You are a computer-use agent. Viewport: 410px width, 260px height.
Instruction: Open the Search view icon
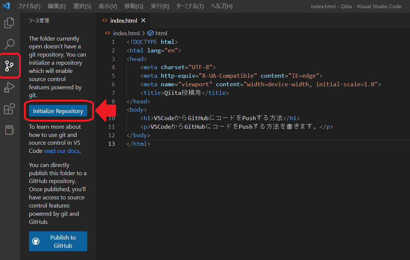click(9, 44)
